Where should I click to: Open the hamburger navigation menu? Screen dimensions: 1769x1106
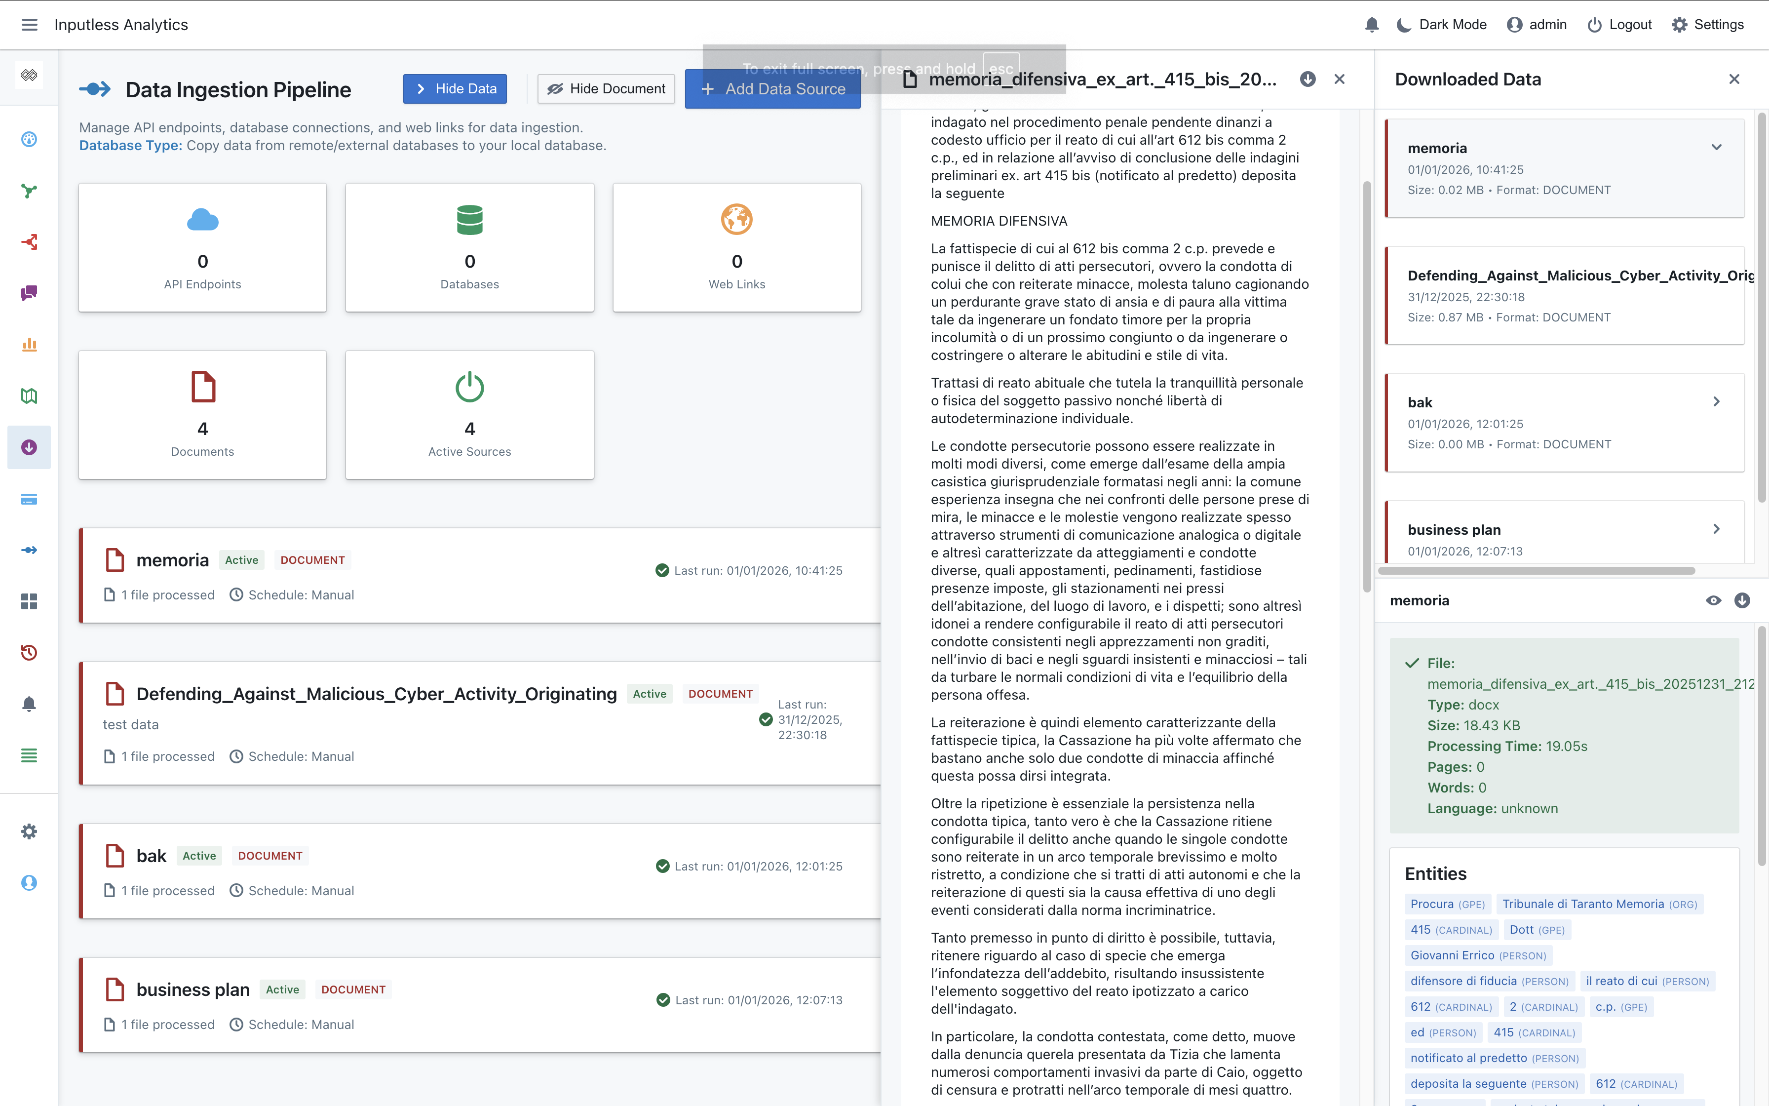click(x=29, y=24)
